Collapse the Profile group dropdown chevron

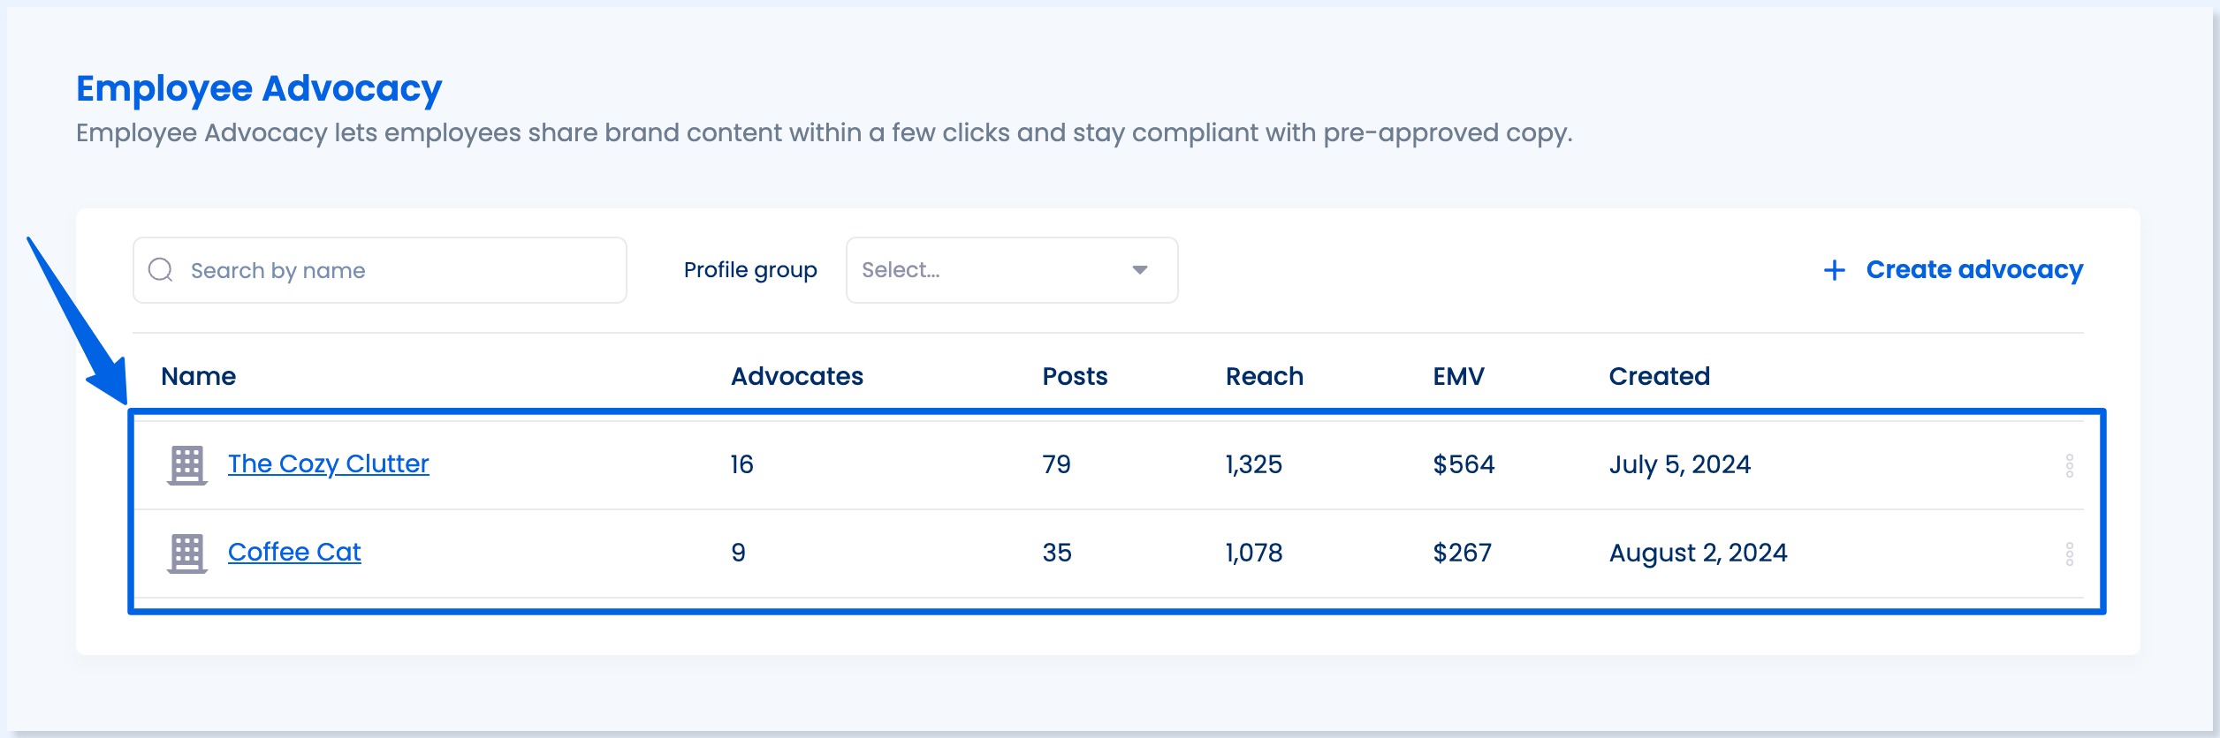(1140, 269)
